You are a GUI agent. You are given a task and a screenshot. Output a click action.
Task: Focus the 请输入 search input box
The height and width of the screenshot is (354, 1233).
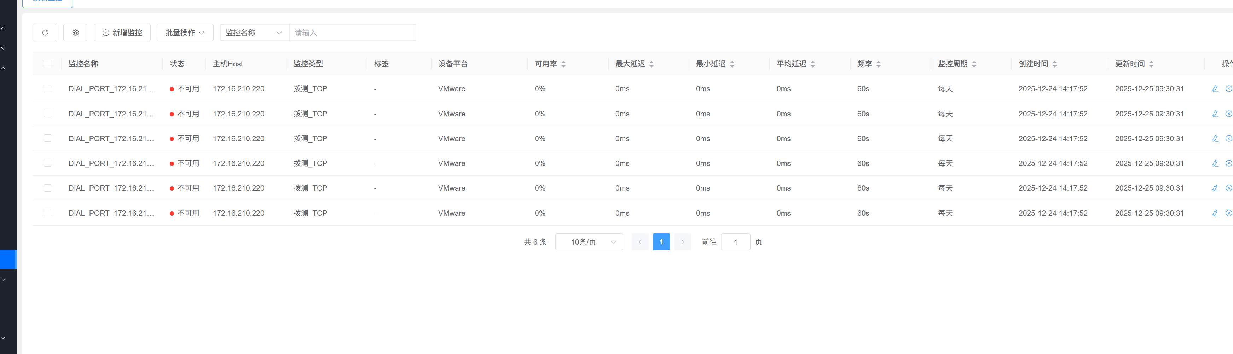(x=352, y=33)
